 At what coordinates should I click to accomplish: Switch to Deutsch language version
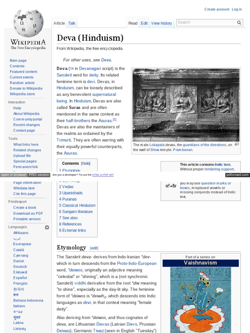point(20,267)
